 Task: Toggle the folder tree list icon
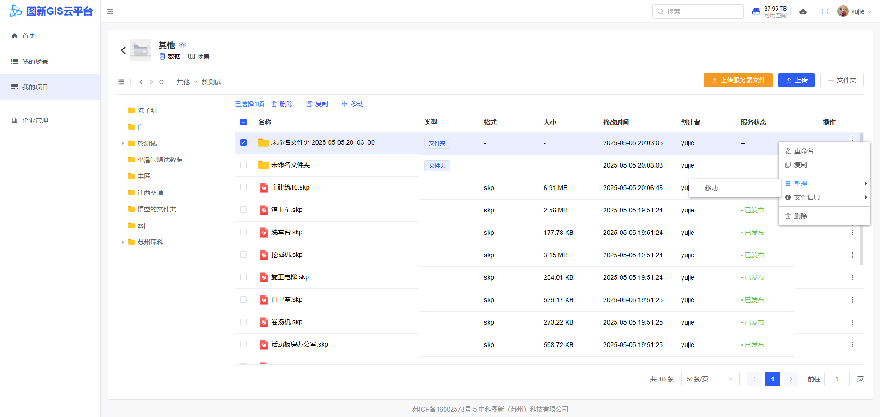(x=121, y=82)
